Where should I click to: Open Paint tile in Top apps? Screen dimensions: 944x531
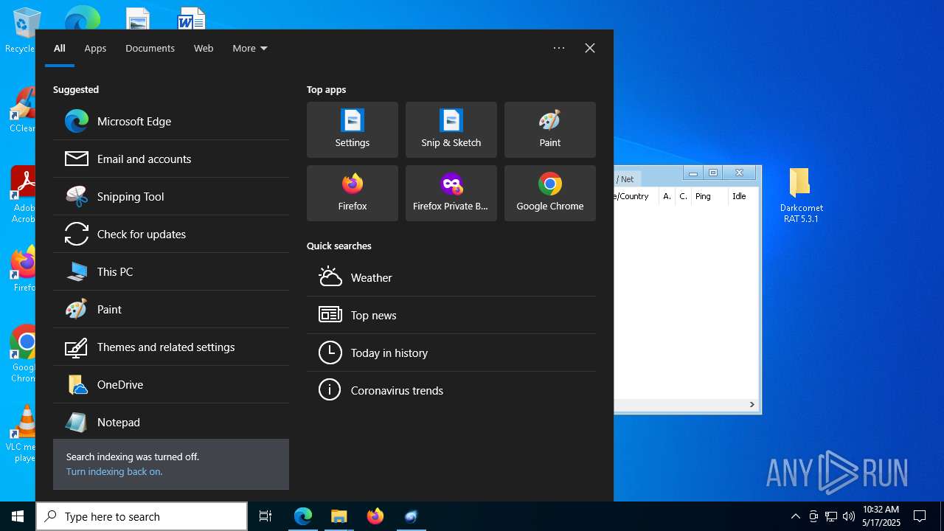(550, 130)
